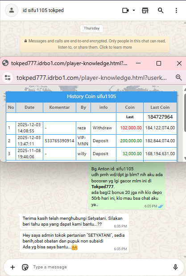The width and height of the screenshot is (186, 276).
Task: Click the Setyatani greeting message
Action: tap(74, 222)
